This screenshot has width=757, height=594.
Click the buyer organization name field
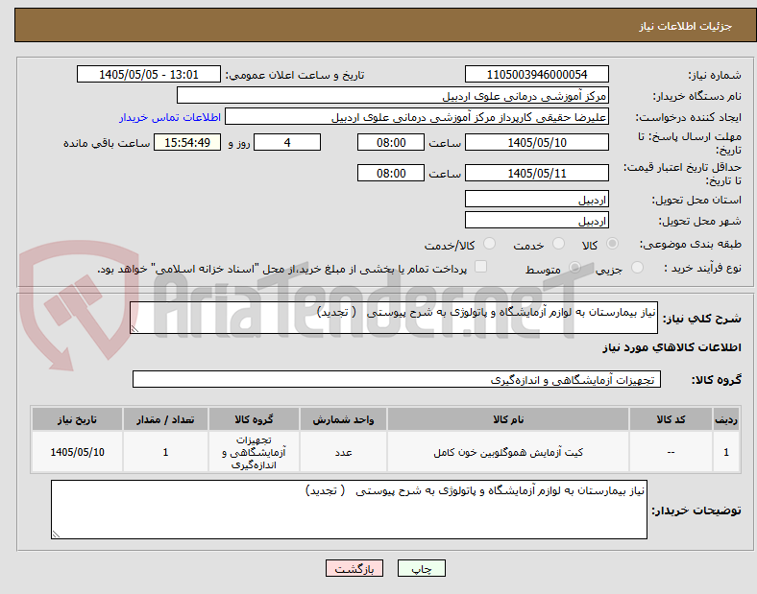[393, 95]
